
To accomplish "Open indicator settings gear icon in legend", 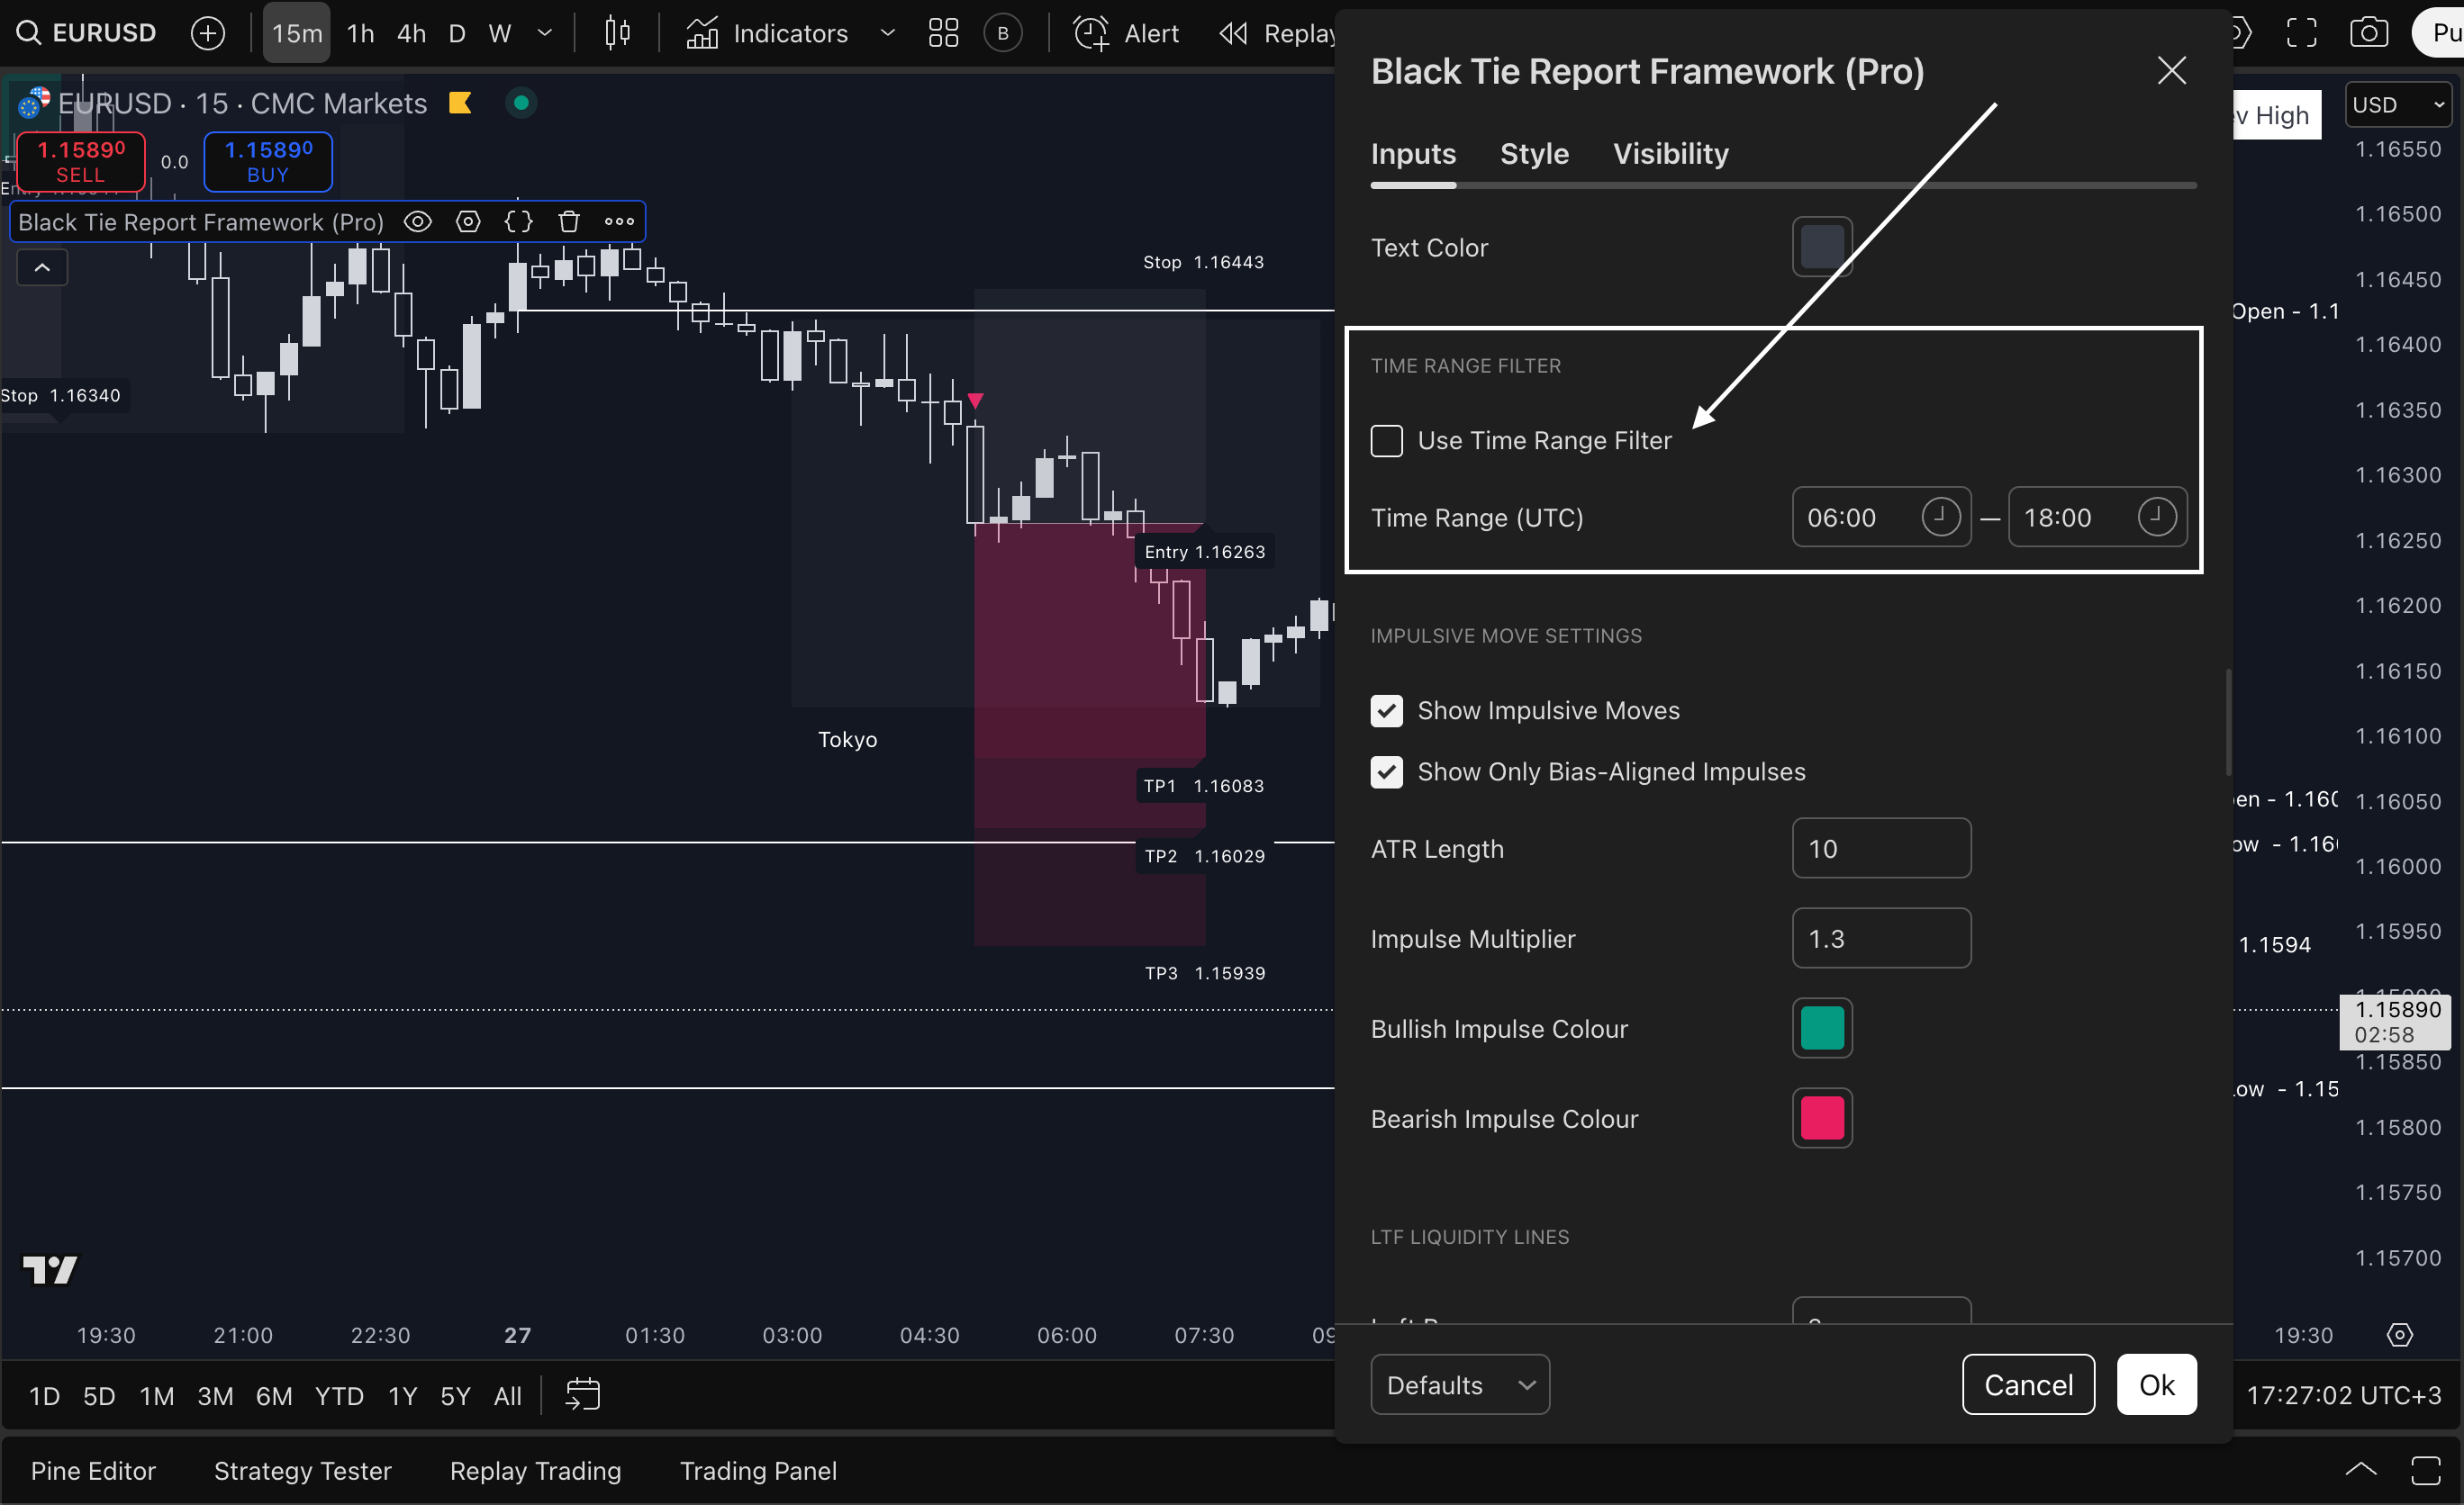I will coord(468,221).
